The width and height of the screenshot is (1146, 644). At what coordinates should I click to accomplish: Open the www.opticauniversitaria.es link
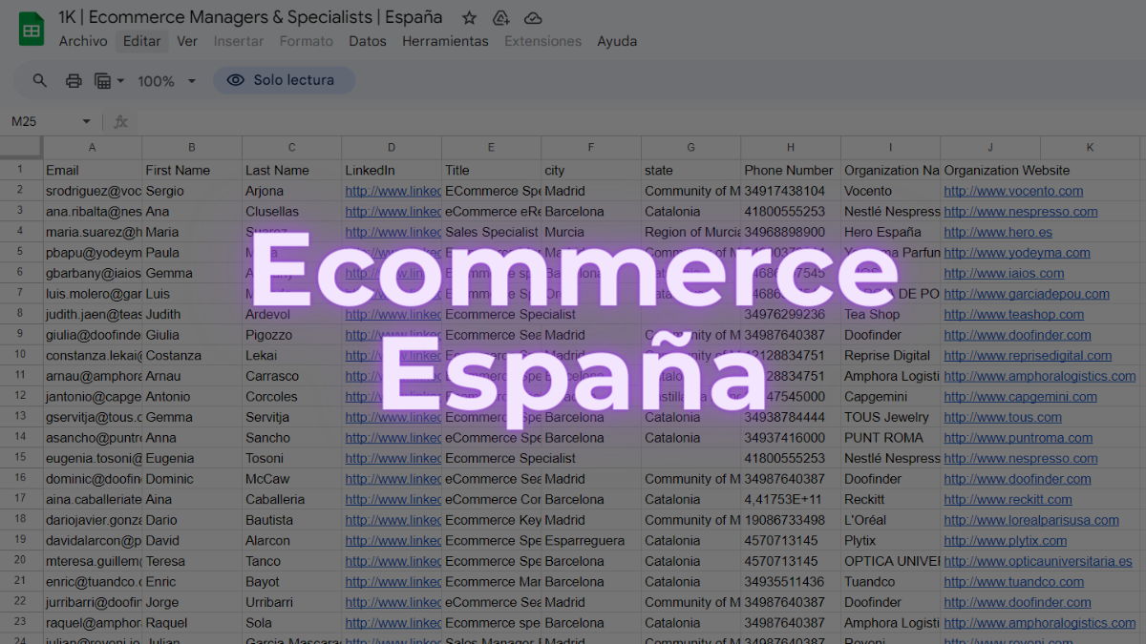click(x=1038, y=561)
